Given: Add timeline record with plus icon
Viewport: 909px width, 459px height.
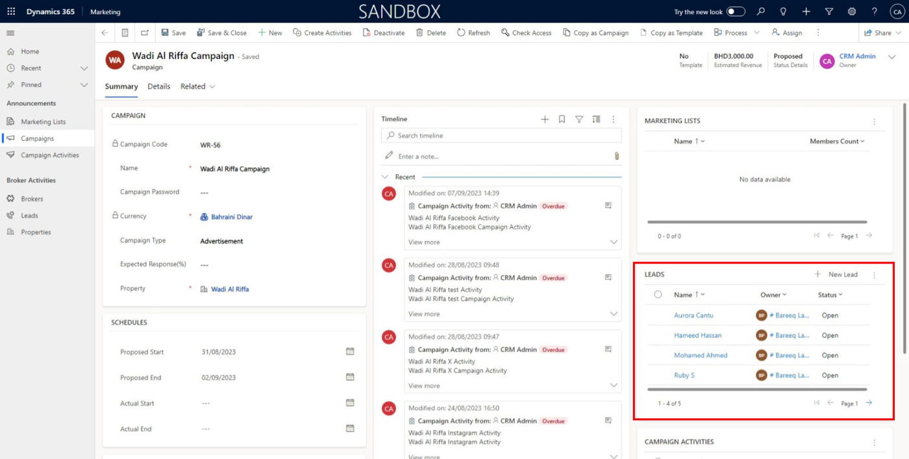Looking at the screenshot, I should point(545,119).
